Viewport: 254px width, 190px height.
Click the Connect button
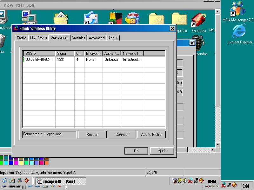pyautogui.click(x=122, y=134)
